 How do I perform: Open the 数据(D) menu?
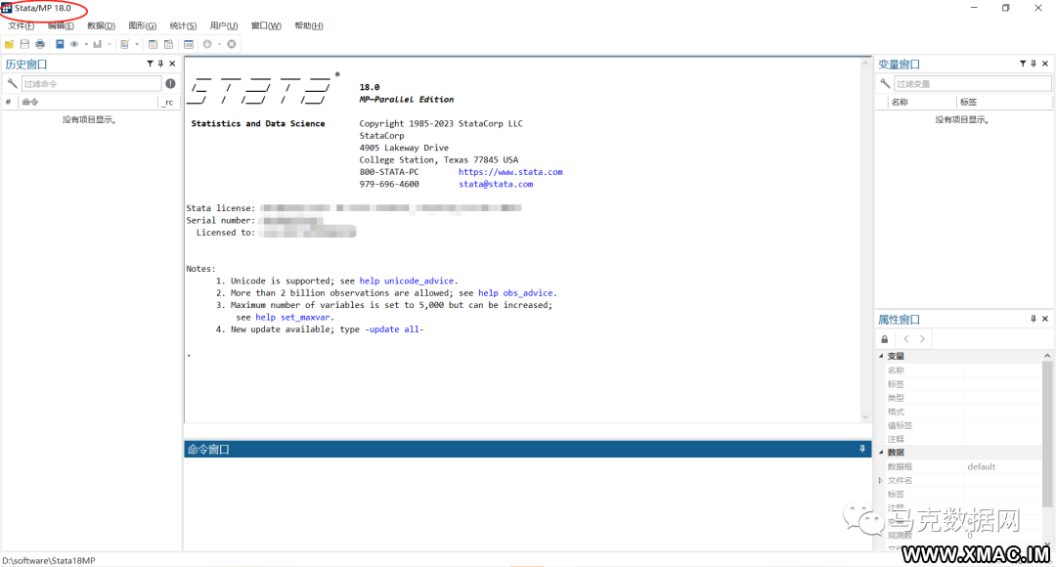[x=101, y=25]
